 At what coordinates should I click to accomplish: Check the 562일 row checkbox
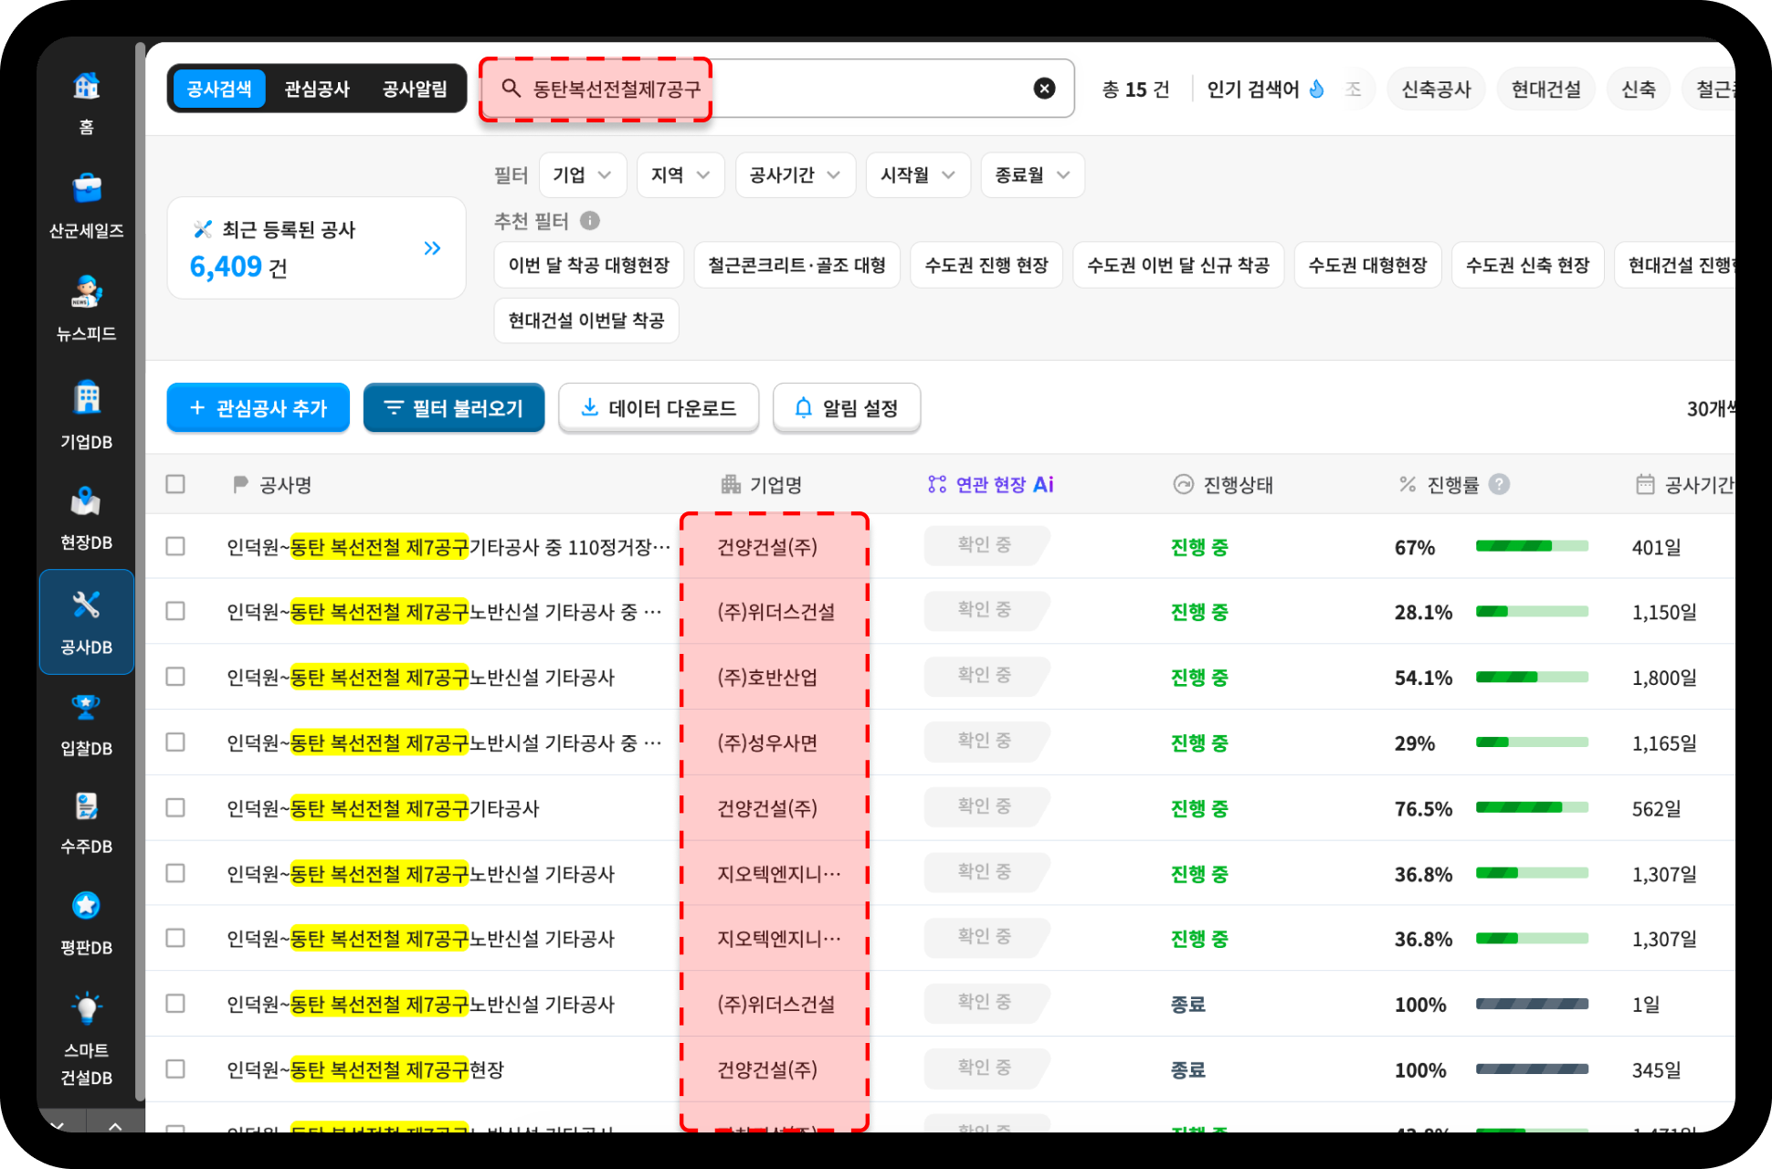[x=175, y=808]
